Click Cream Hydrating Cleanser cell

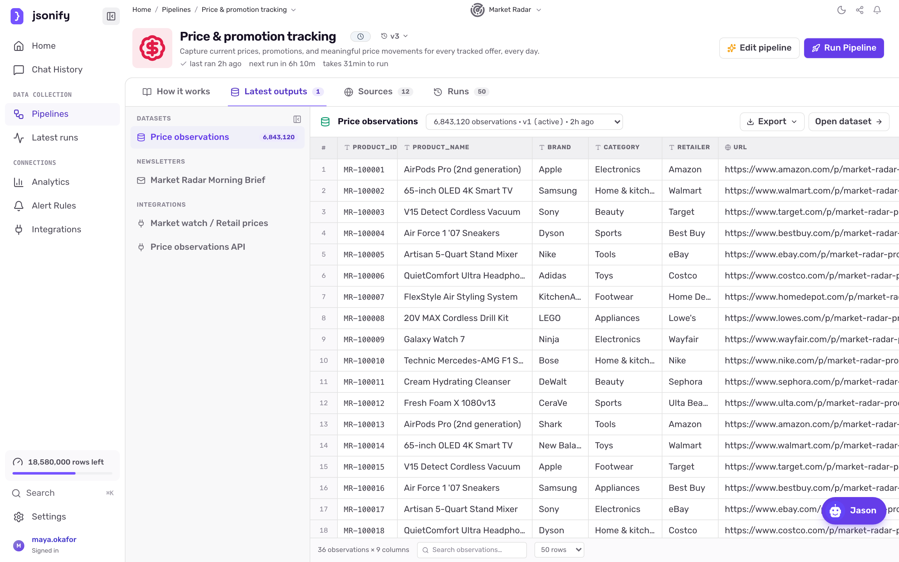(464, 382)
